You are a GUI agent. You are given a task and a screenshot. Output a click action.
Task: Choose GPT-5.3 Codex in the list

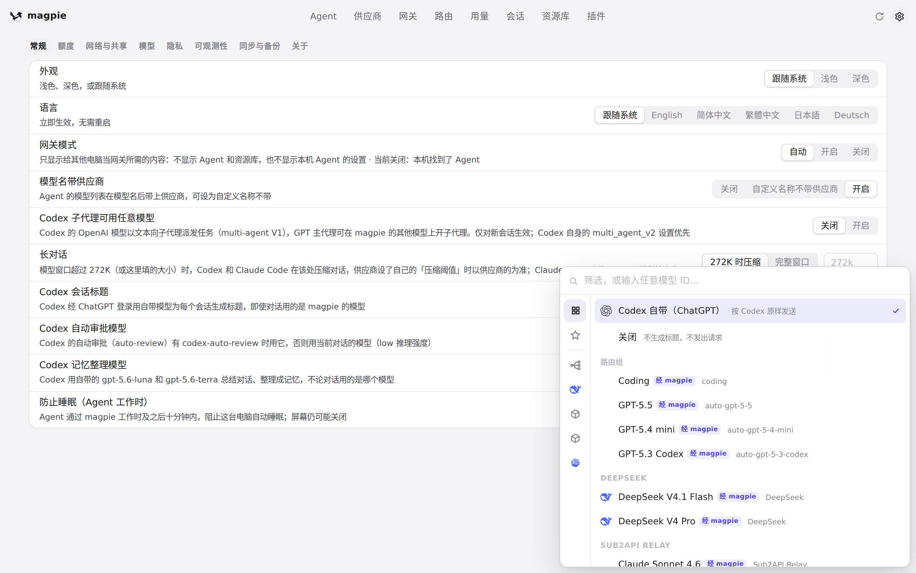pyautogui.click(x=750, y=454)
